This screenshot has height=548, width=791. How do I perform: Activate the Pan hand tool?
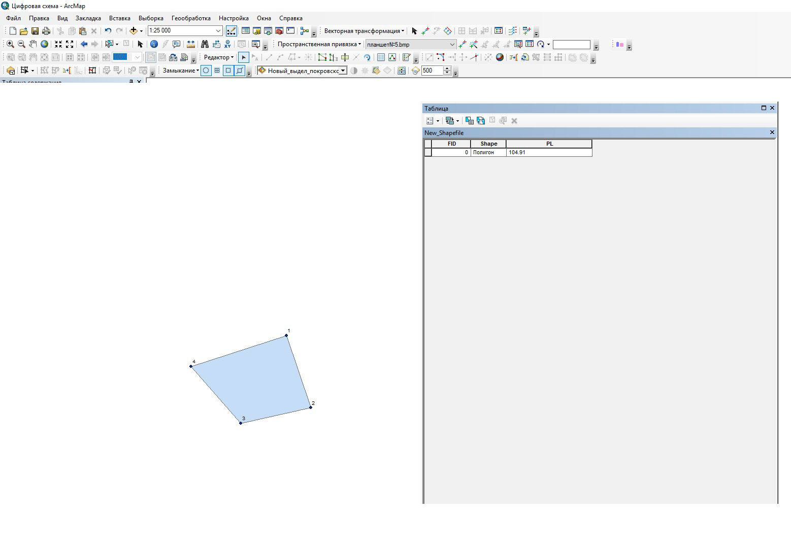click(33, 44)
